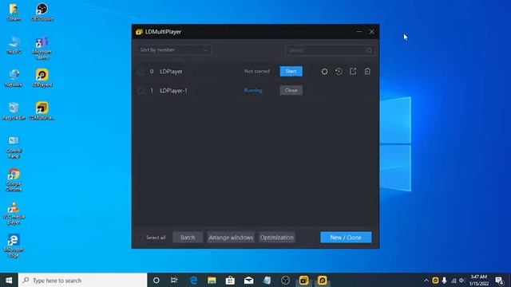Select Recycle Bin desktop icon

(x=14, y=112)
